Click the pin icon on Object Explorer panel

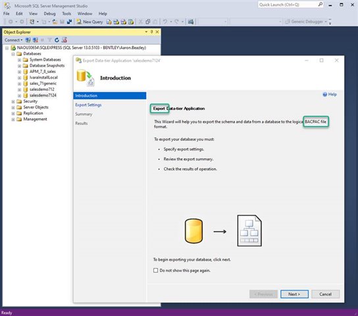151,32
